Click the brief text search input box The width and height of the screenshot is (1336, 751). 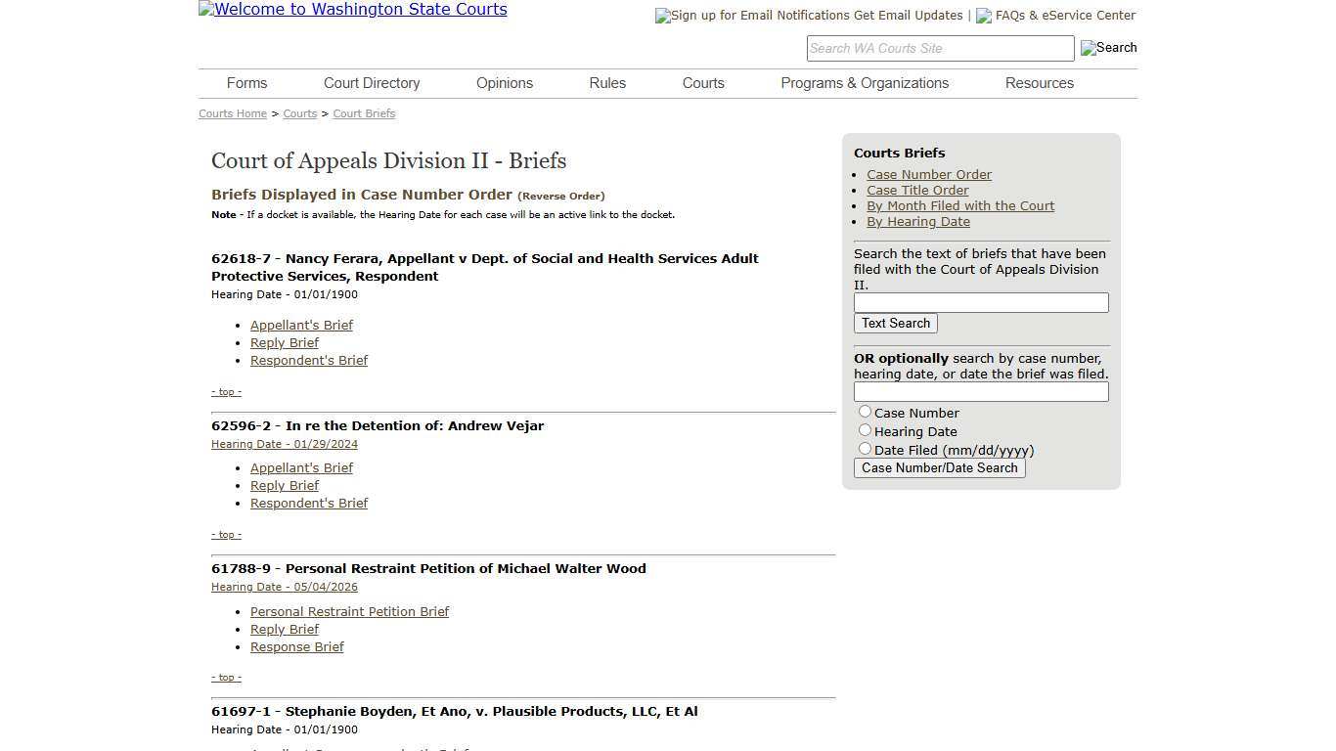click(980, 302)
